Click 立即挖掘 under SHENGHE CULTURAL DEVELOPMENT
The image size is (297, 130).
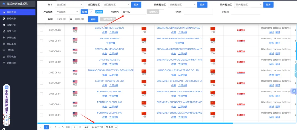(183, 64)
